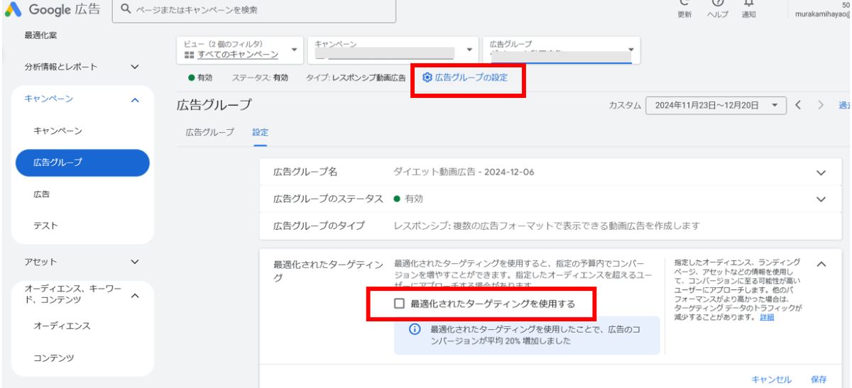Open the キャンペーン selector dropdown
The width and height of the screenshot is (852, 388).
coord(393,50)
